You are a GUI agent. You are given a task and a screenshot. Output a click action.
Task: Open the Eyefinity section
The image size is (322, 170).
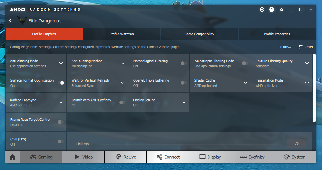(252, 157)
